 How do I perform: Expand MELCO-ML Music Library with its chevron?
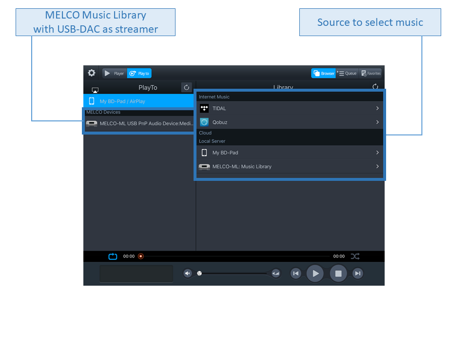tap(377, 167)
